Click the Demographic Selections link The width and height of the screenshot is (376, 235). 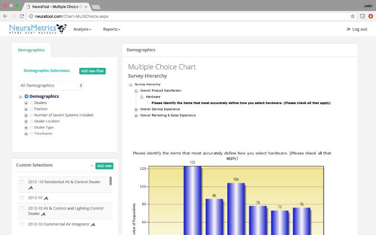click(x=47, y=70)
